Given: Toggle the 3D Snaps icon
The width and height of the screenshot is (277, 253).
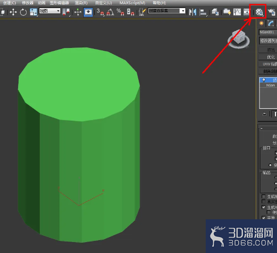Looking at the screenshot, I should coord(100,12).
